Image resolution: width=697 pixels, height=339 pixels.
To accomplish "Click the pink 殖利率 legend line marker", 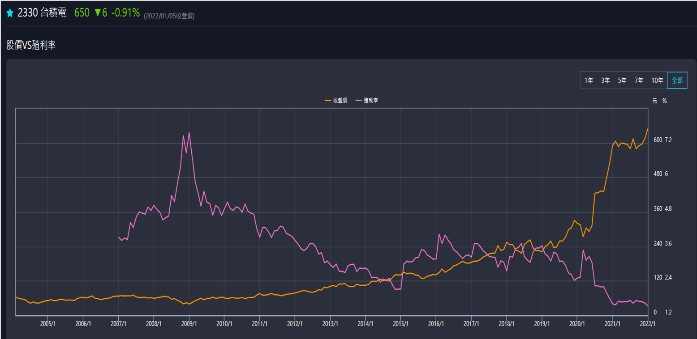I will (x=359, y=101).
